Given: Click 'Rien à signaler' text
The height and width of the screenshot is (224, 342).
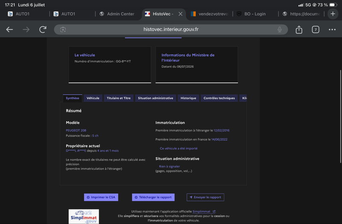Looking at the screenshot, I should pos(169,166).
